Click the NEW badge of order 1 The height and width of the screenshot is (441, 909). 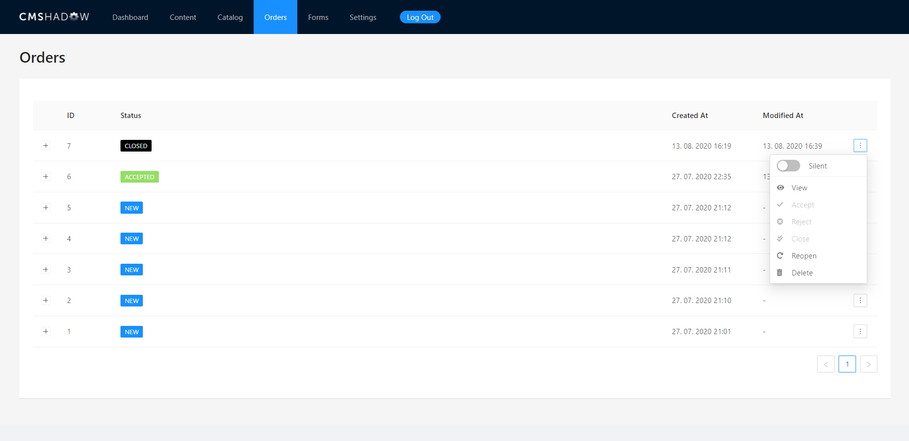point(132,332)
